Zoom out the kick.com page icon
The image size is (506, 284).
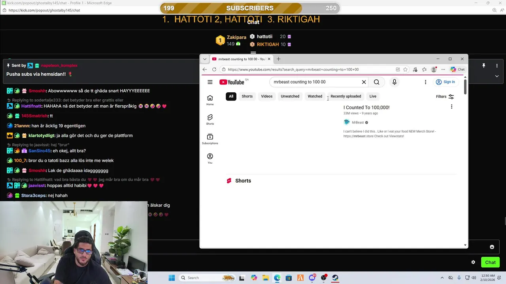494,10
